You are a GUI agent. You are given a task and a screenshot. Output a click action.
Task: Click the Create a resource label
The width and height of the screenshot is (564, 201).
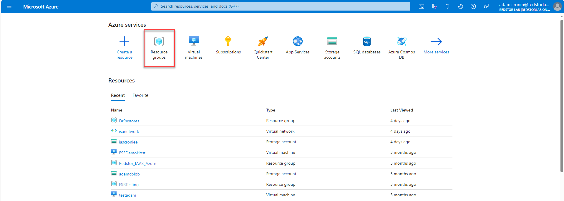tap(125, 55)
